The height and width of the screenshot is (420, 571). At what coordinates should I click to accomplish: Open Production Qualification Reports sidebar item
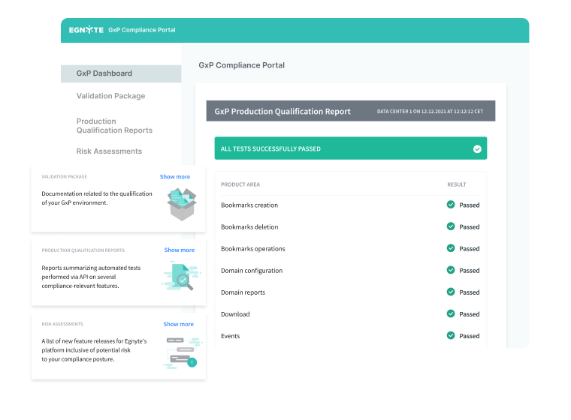coord(113,126)
